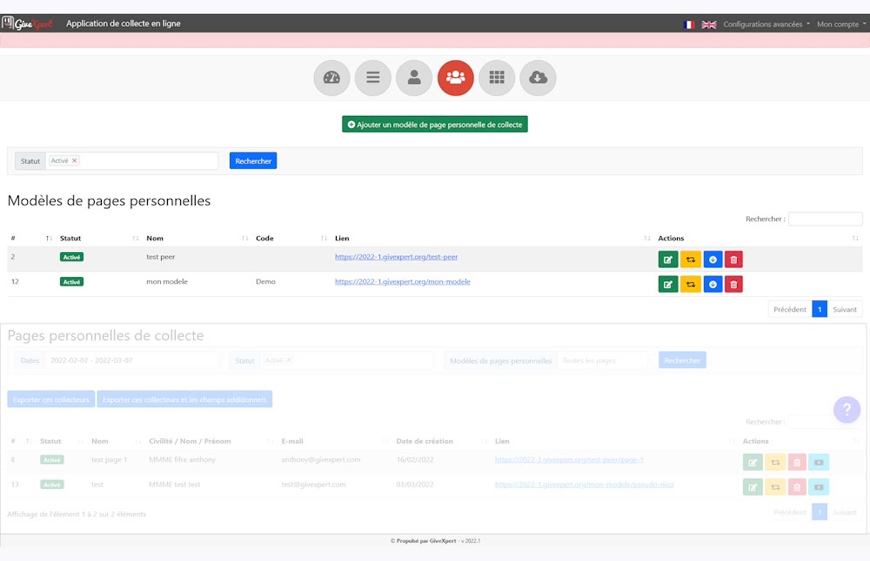
Task: Click the Dates range field
Action: coord(131,360)
